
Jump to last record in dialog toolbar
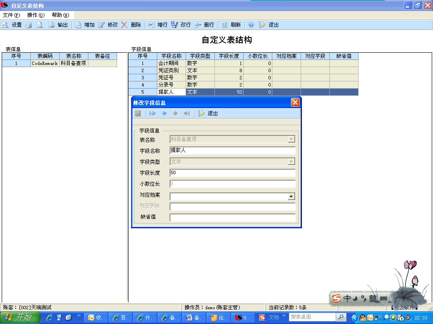(x=186, y=113)
